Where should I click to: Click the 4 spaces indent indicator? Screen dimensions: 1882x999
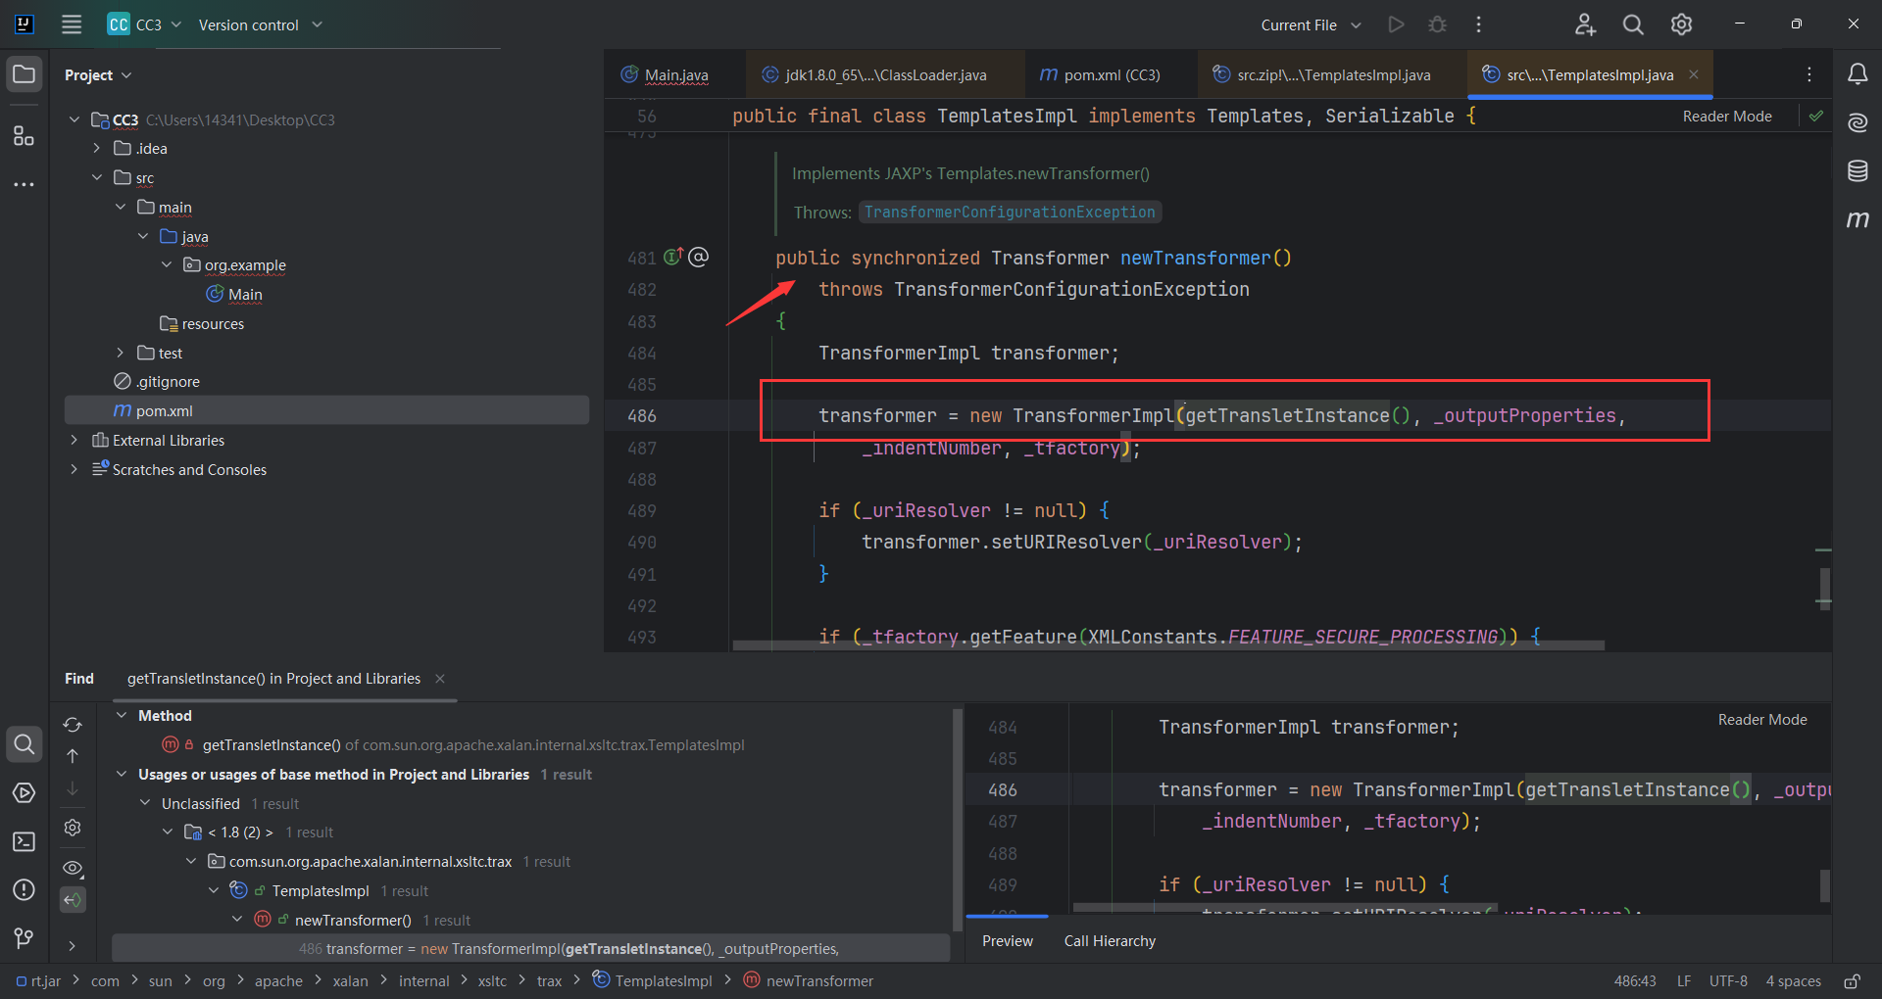click(x=1793, y=980)
